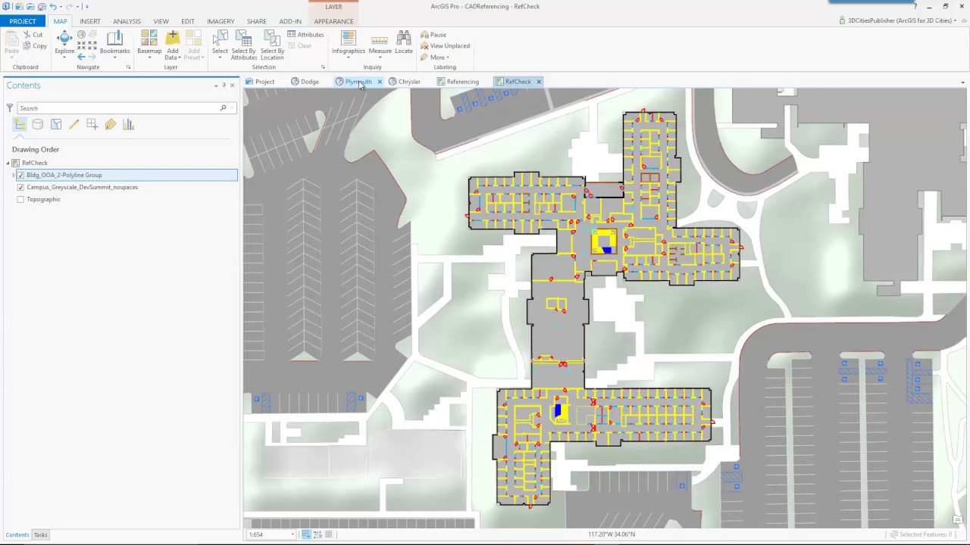Collapse the RefCheck map node
This screenshot has width=970, height=545.
(8, 163)
